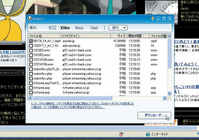Minimize the Grab++ window
The height and width of the screenshot is (140, 199).
point(158,19)
